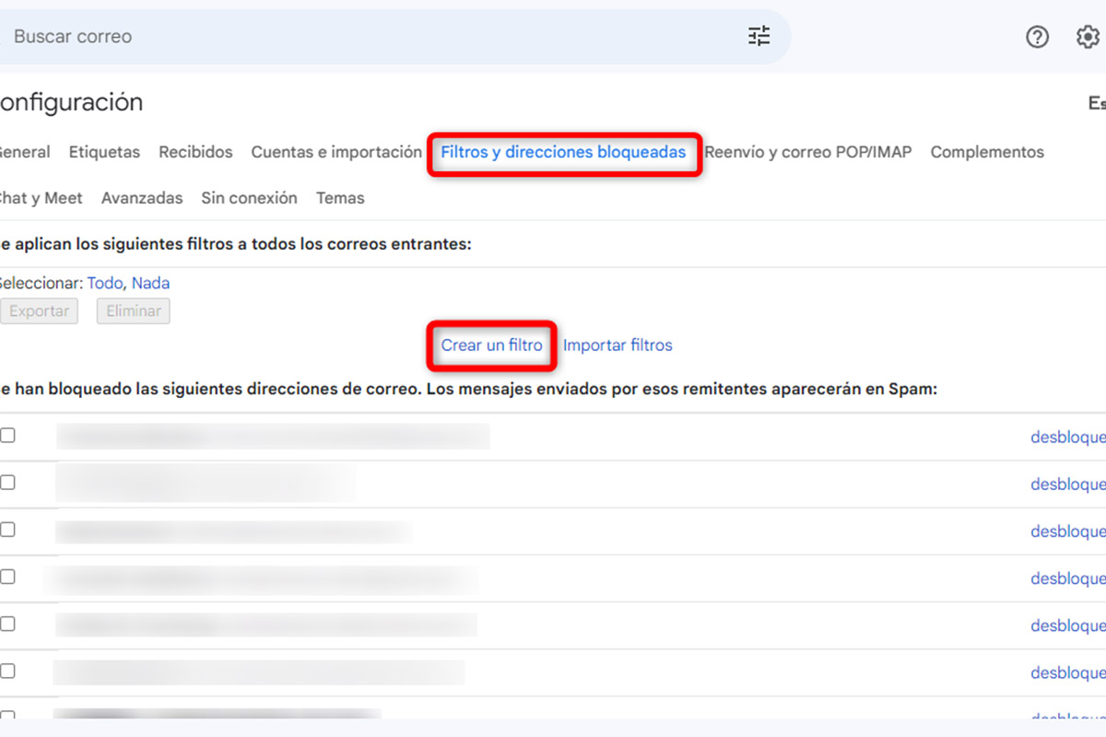Open the settings gear icon
Screen dimensions: 1106x737
(x=1088, y=37)
